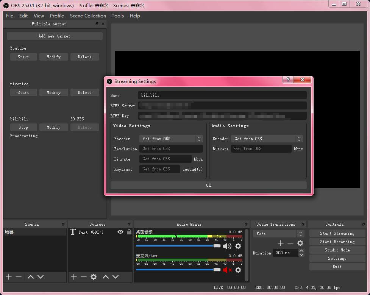Pop out the Audio Mixer panel
Screen dimensions: 370x295
247,224
